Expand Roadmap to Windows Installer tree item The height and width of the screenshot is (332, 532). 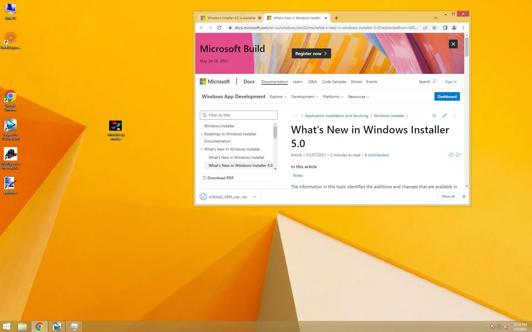tap(202, 134)
